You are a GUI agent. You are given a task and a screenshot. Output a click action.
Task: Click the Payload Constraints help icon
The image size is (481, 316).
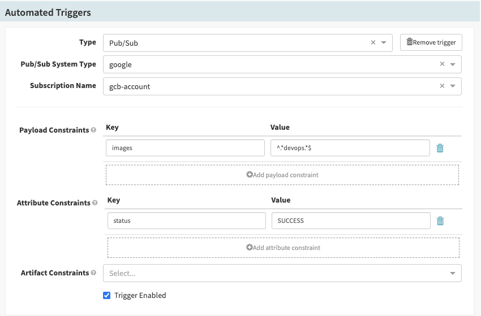point(93,130)
